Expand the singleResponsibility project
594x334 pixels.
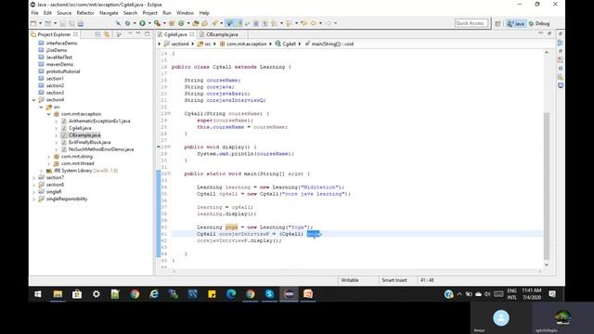pos(34,199)
